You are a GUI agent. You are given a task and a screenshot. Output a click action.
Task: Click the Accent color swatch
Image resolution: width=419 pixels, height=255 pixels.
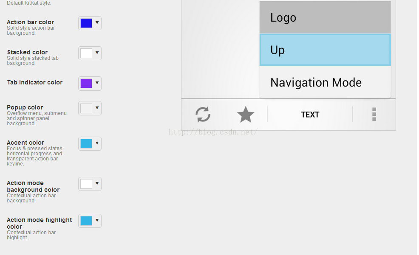pos(86,143)
